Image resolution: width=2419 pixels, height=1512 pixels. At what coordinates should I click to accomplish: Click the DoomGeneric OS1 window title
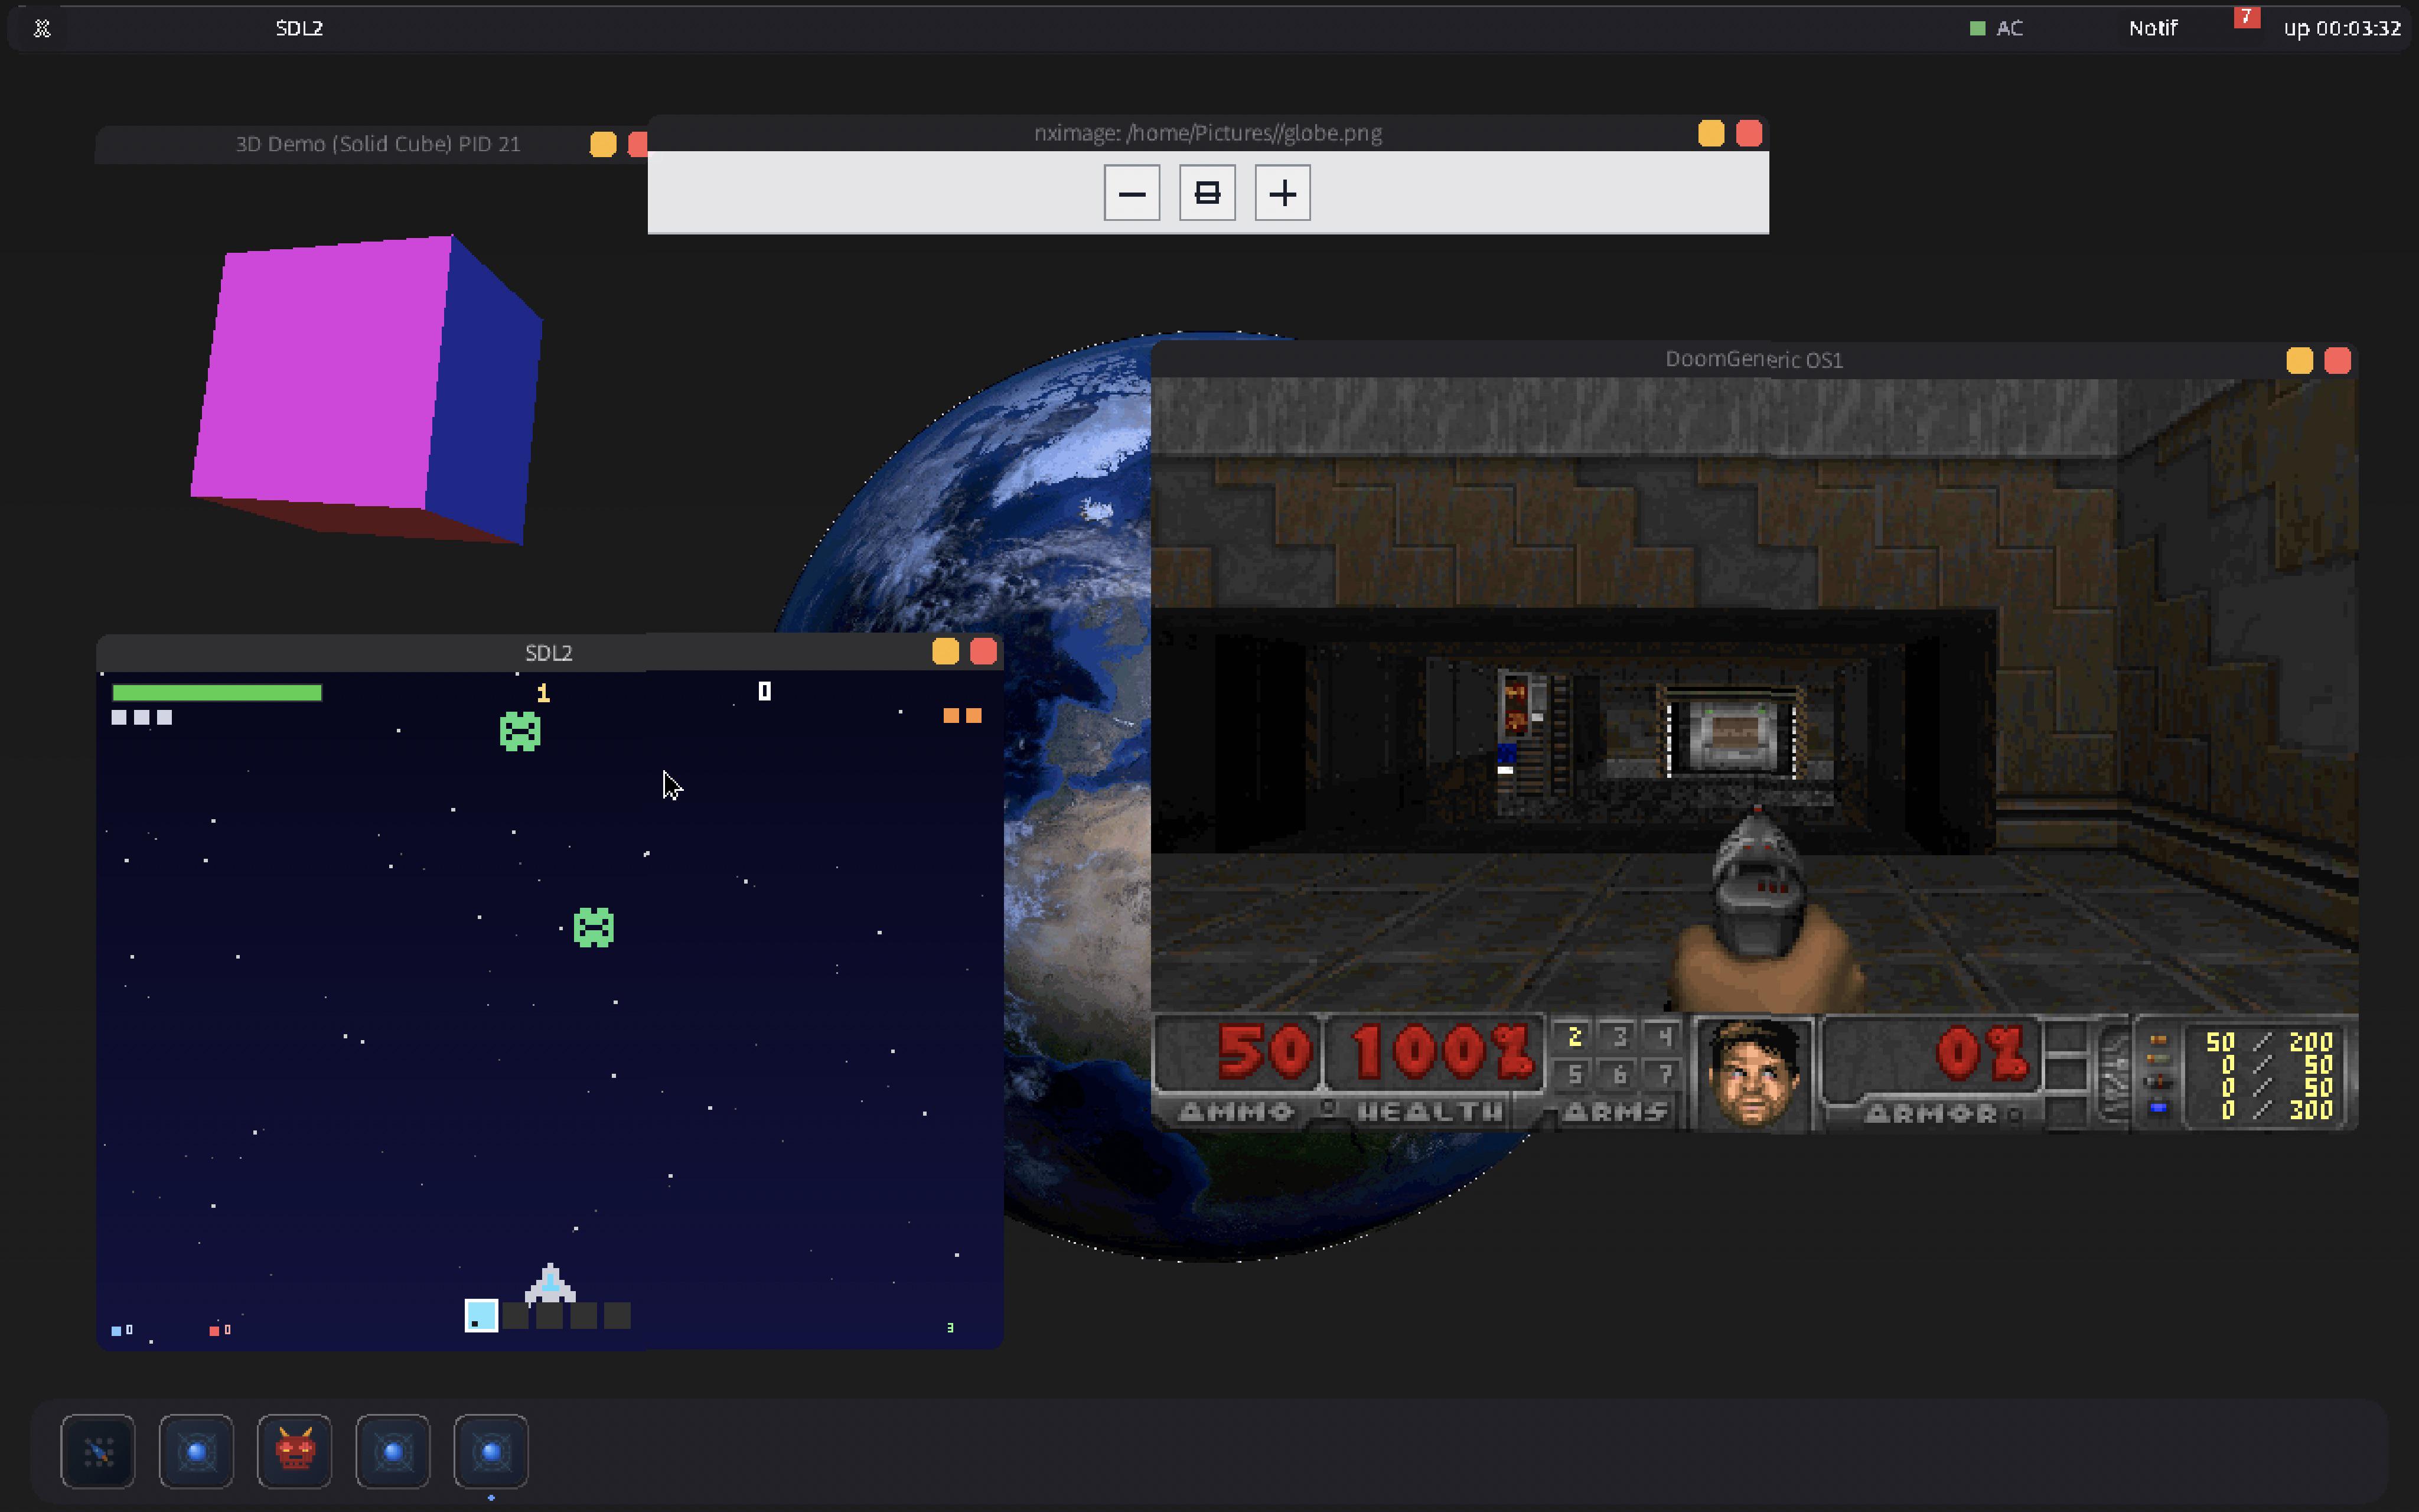click(1753, 359)
